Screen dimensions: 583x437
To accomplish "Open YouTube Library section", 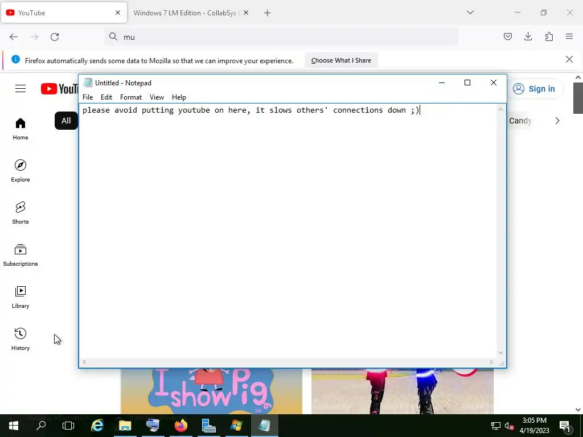I will point(20,297).
